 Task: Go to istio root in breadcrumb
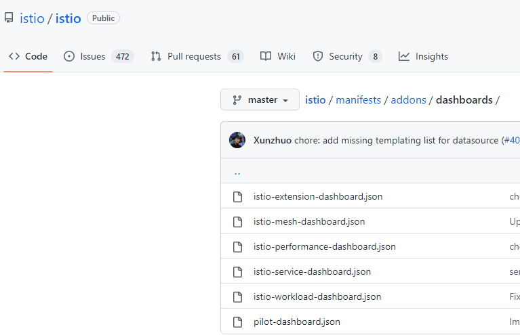[315, 100]
